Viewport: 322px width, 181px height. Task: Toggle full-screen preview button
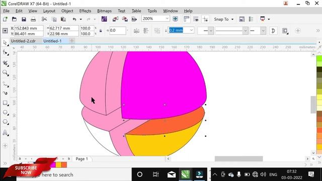(x=175, y=19)
